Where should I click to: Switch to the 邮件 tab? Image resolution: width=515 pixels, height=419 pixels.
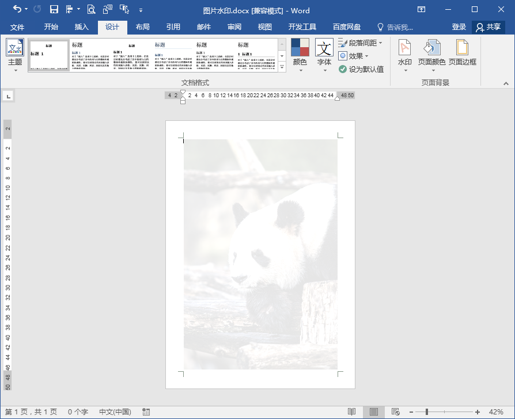point(203,27)
